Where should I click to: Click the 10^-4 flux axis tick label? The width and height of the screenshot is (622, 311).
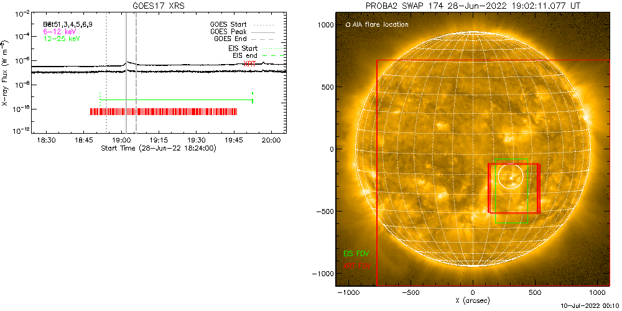coord(21,37)
